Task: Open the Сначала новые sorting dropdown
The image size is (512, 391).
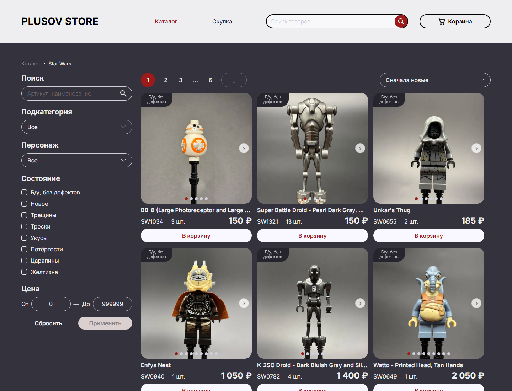Action: click(x=435, y=80)
